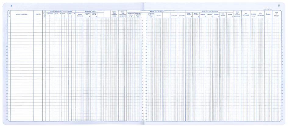Click the "TRANCHE C" column header
Screen dimensions: 288x126
[x=151, y=15]
